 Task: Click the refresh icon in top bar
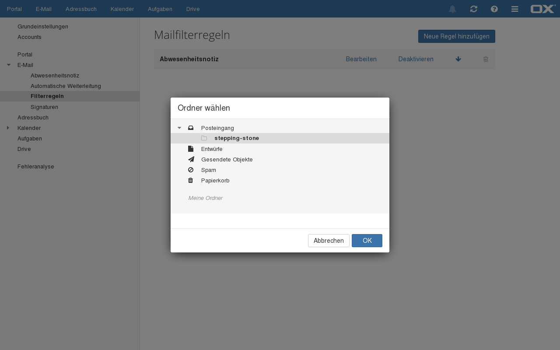pyautogui.click(x=473, y=9)
